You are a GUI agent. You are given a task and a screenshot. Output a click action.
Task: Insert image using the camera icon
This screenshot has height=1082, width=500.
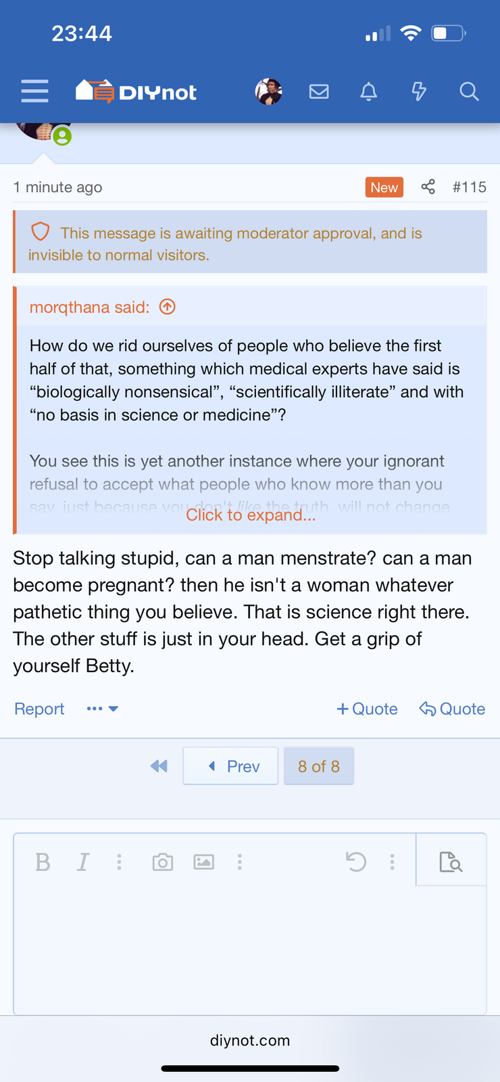pyautogui.click(x=163, y=862)
